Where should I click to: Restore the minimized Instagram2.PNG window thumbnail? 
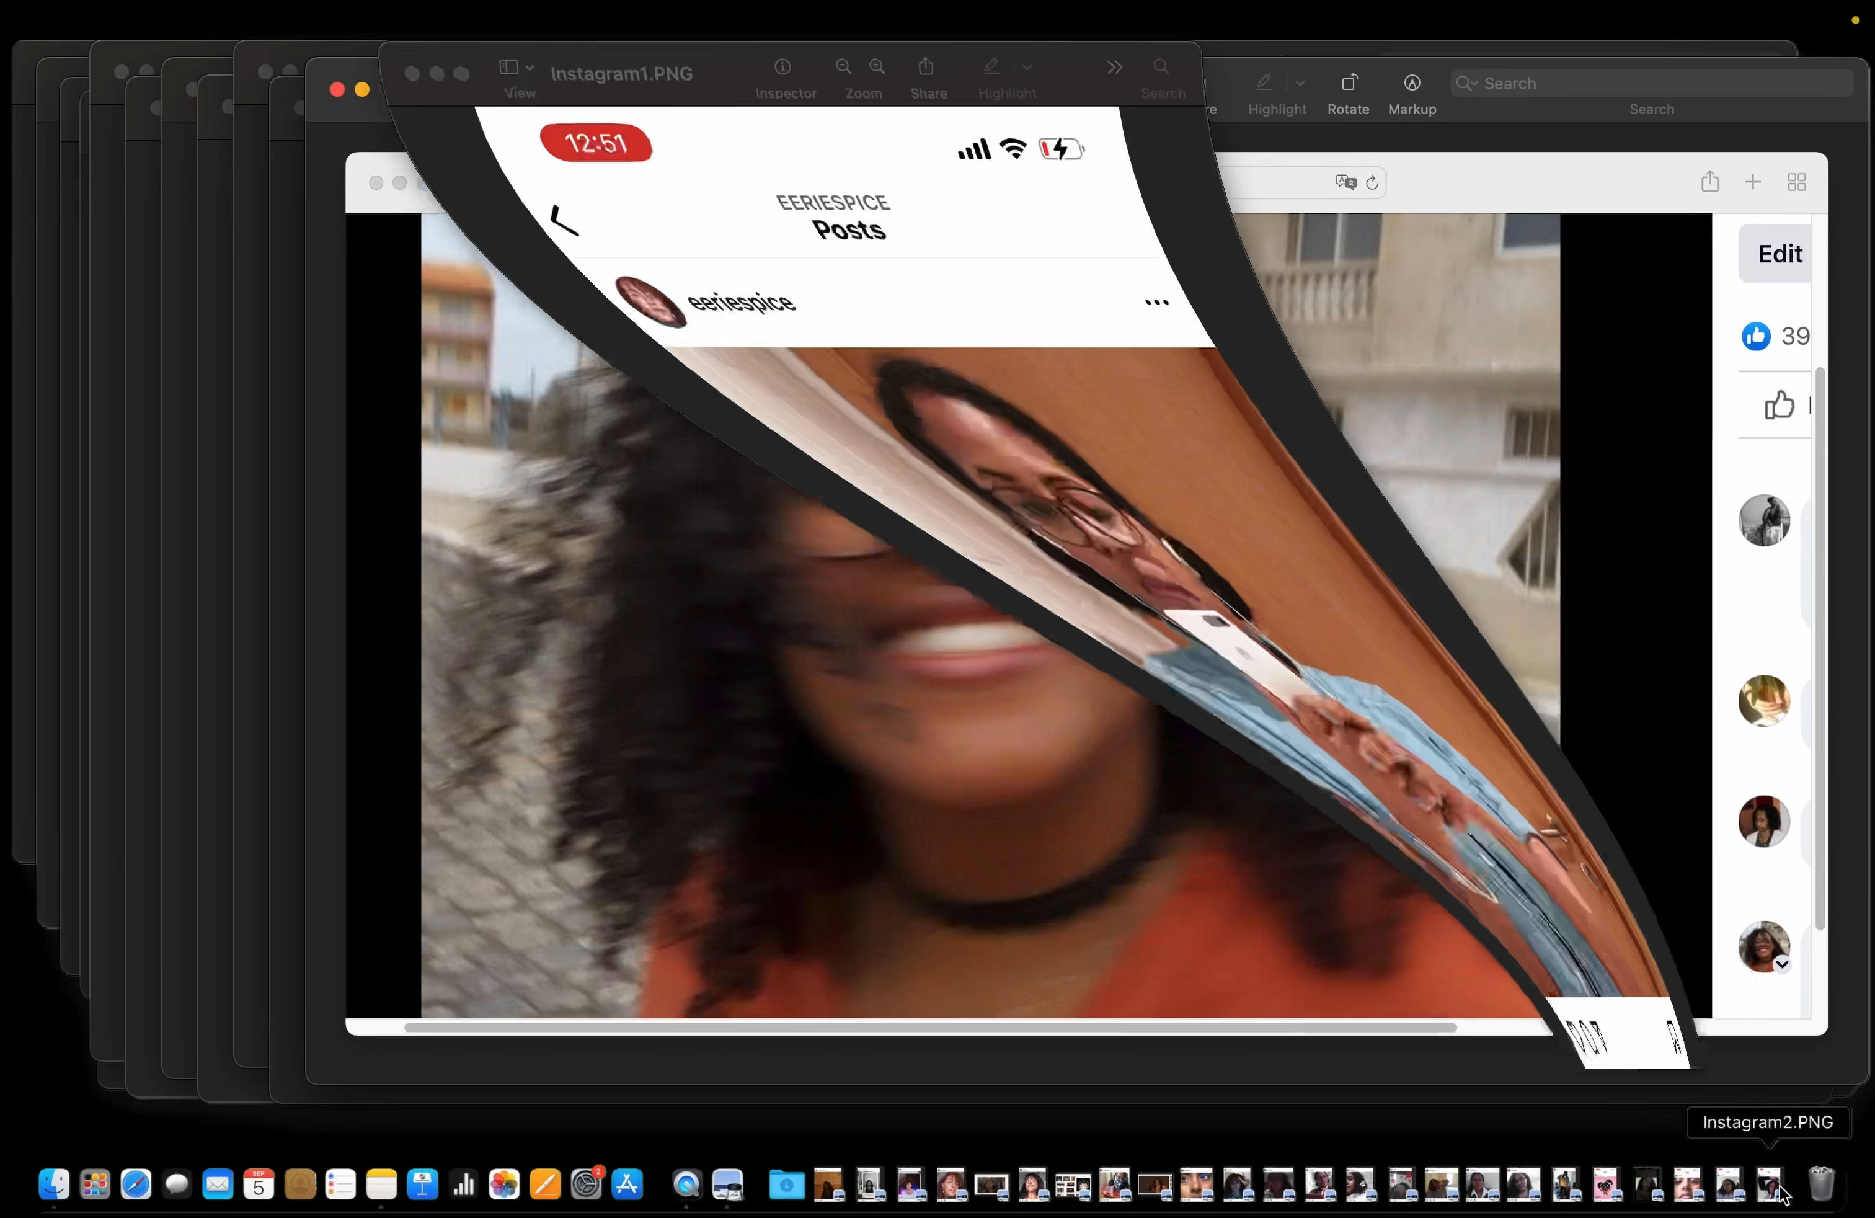tap(1770, 1184)
